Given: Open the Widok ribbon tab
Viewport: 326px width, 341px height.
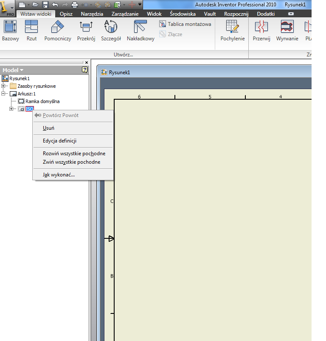Looking at the screenshot, I should (154, 14).
